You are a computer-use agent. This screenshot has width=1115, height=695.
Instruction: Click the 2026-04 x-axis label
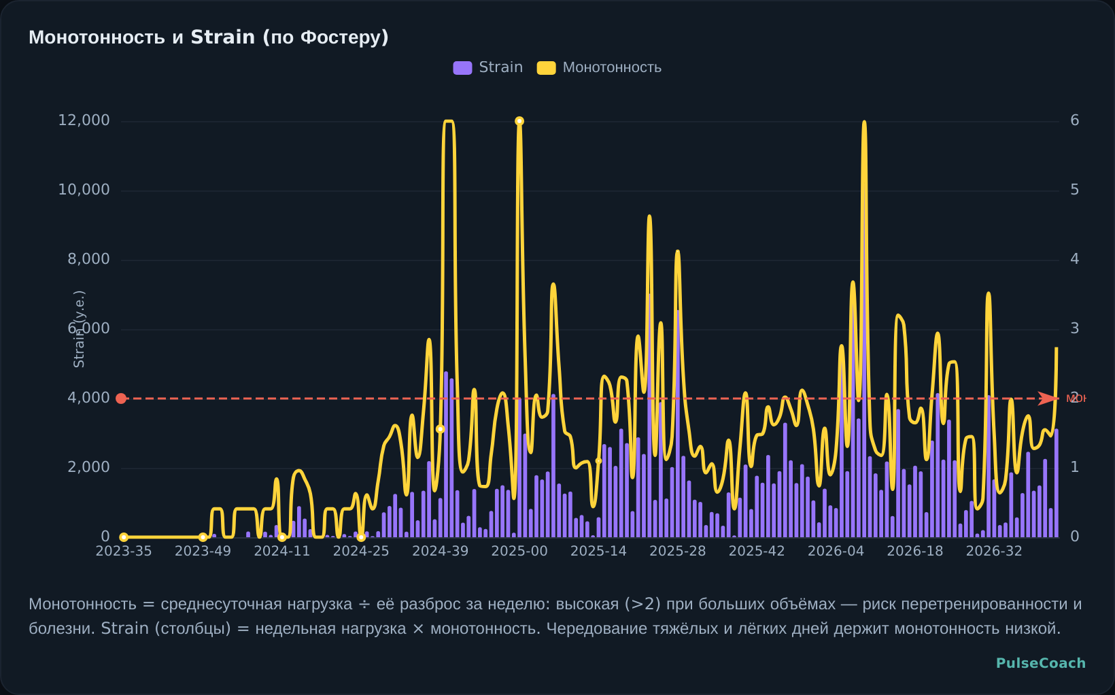(836, 551)
